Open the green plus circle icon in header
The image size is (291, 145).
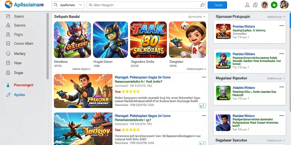(x=274, y=5)
